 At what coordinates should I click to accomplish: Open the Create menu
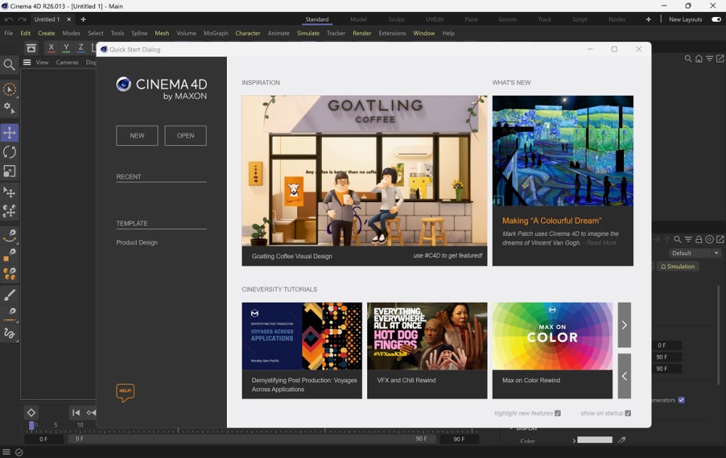(46, 33)
